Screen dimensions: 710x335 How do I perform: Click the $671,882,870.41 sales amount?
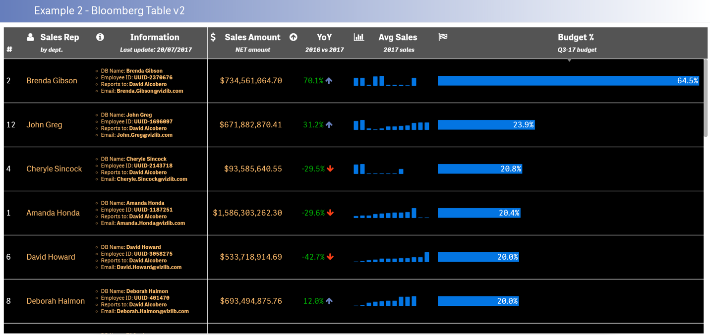[251, 125]
